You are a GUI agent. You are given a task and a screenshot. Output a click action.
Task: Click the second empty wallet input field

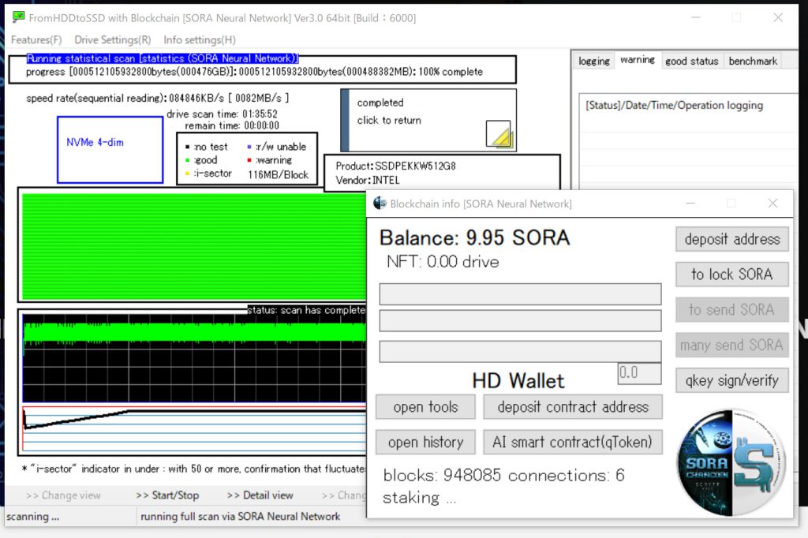coord(520,320)
